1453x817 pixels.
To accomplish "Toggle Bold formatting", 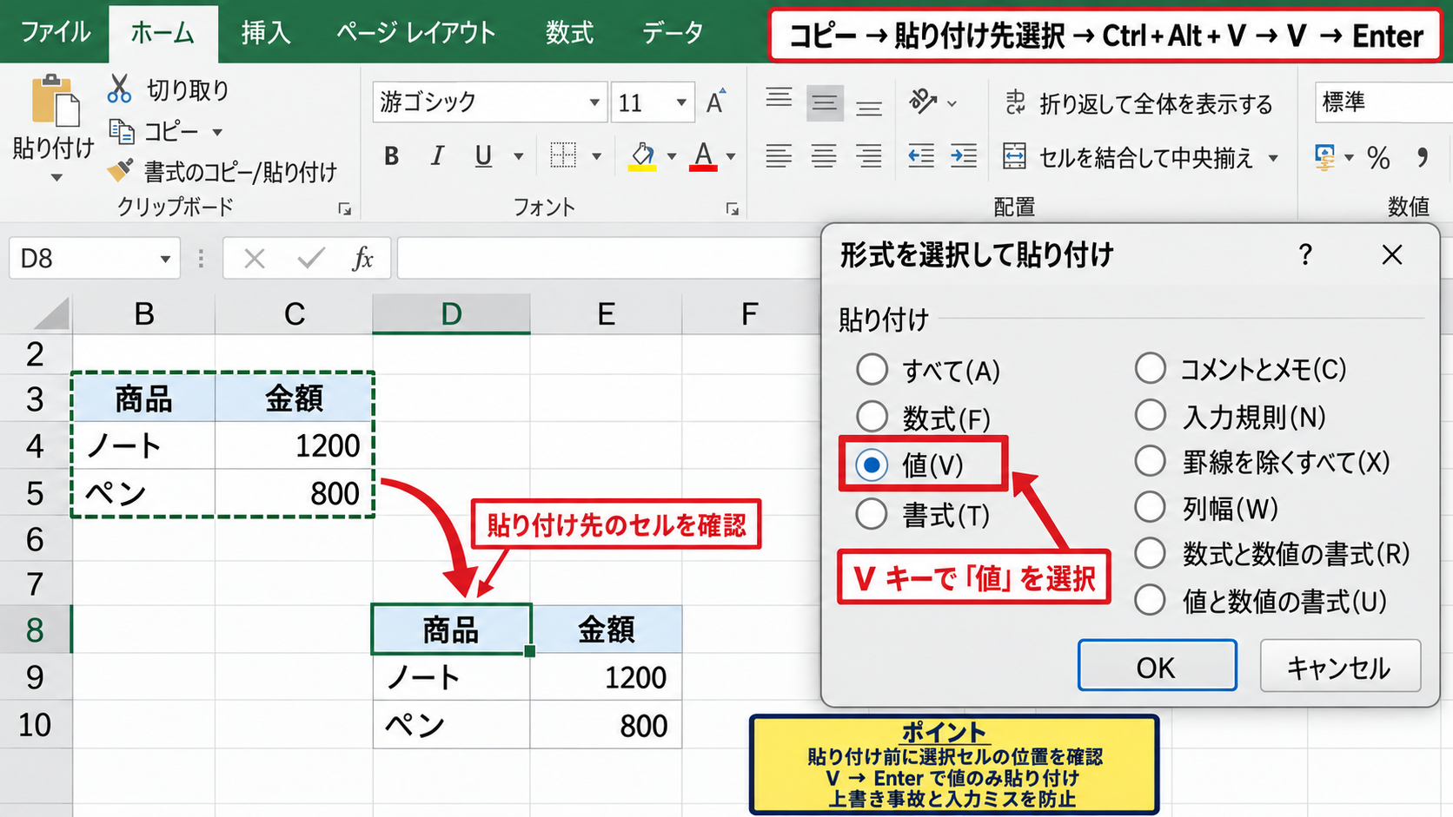I will pyautogui.click(x=392, y=156).
